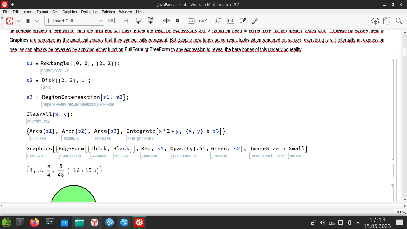
Task: Click the cell style bracket icon
Action: coord(111,21)
